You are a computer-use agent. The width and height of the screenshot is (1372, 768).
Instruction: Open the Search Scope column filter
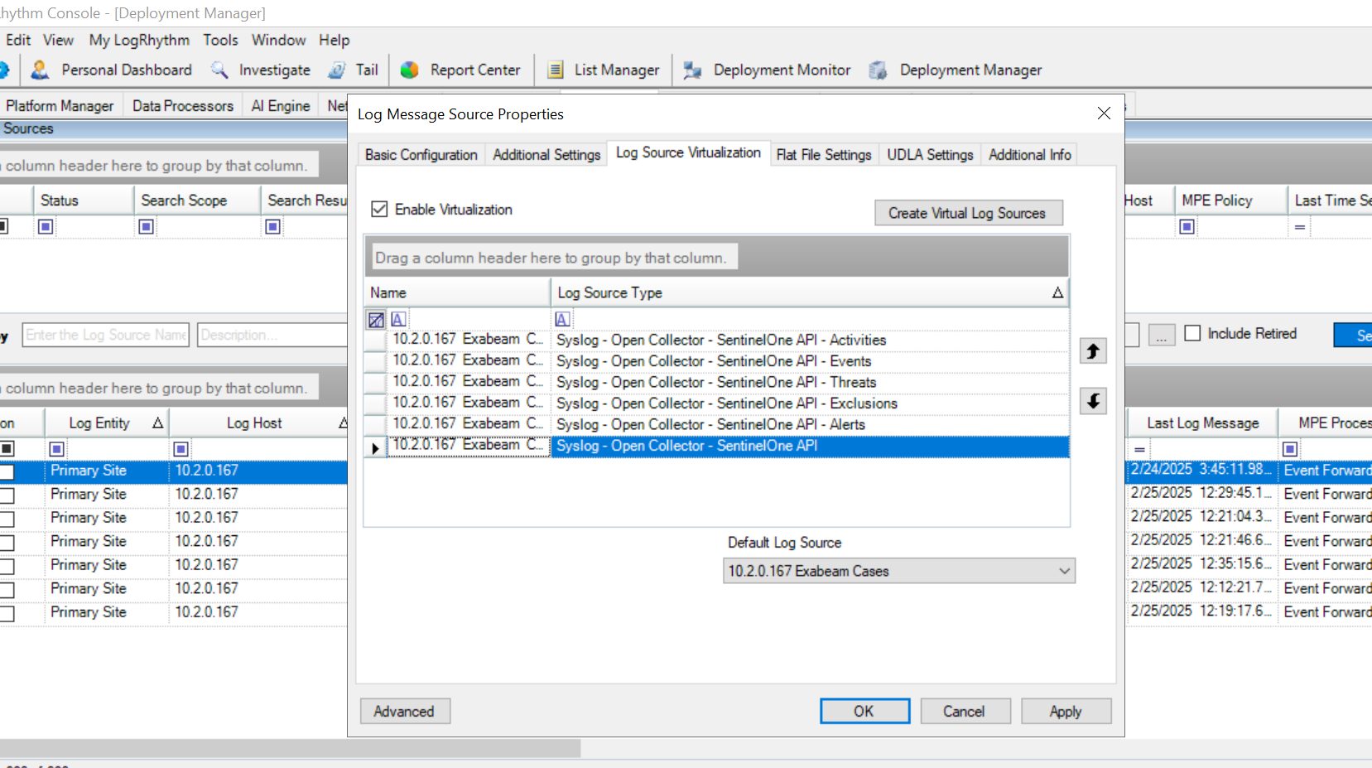pos(147,226)
